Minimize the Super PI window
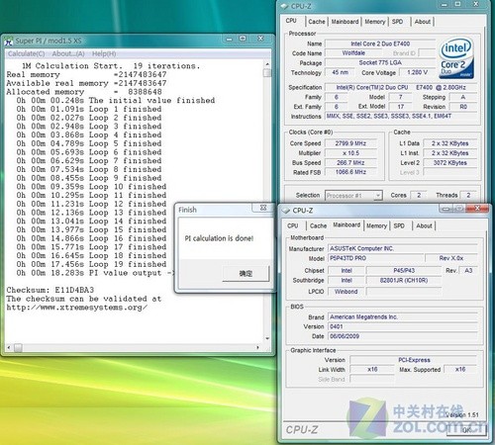Image resolution: width=495 pixels, height=445 pixels. pos(229,39)
